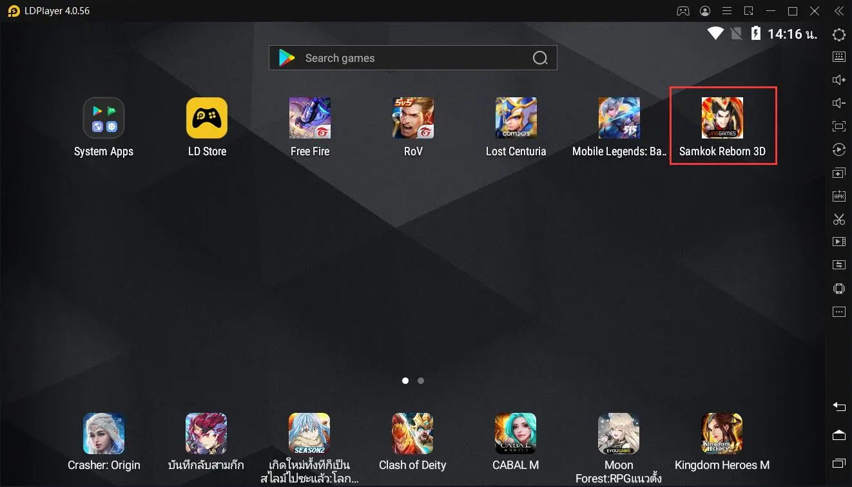Click the volume up button

tap(838, 80)
